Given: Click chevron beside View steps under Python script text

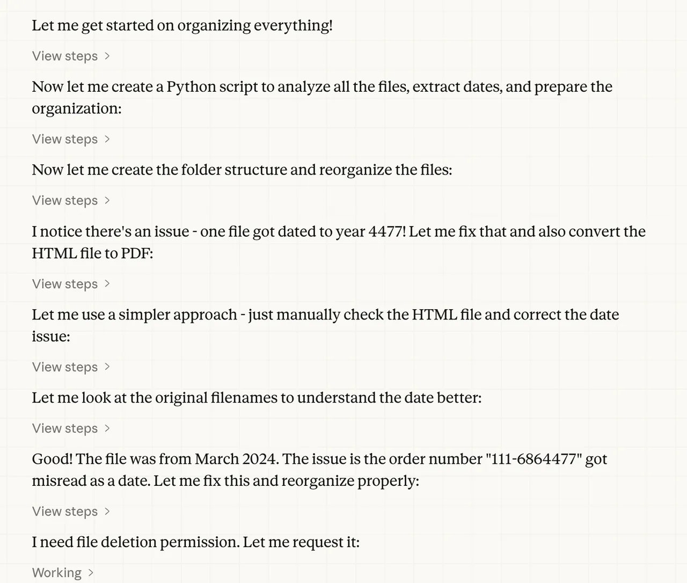Looking at the screenshot, I should click(x=107, y=139).
